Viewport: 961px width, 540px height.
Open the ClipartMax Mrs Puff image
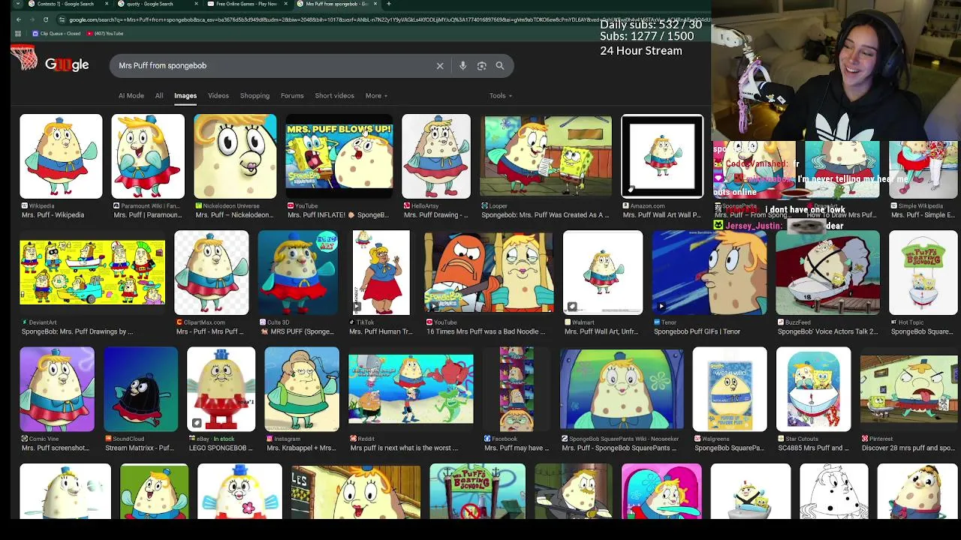tap(212, 272)
